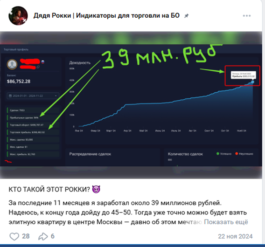This screenshot has height=247, width=265.
Task: Share the post with arrow icon
Action: (x=43, y=236)
